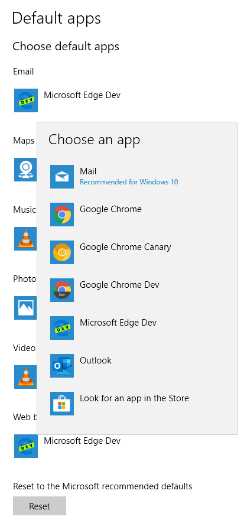
Task: Click the VLC cone under Video player
Action: (x=25, y=377)
